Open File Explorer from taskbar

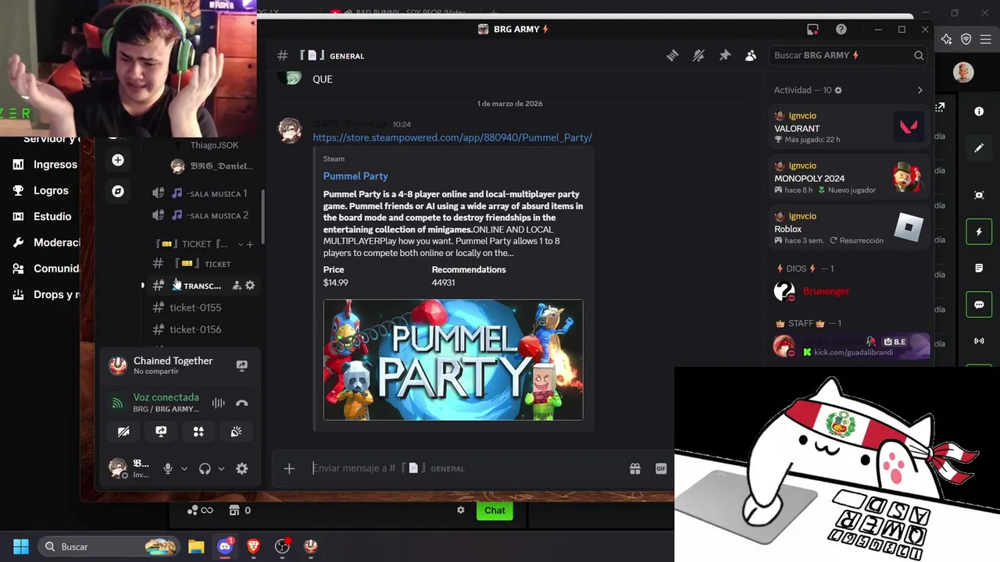[196, 546]
